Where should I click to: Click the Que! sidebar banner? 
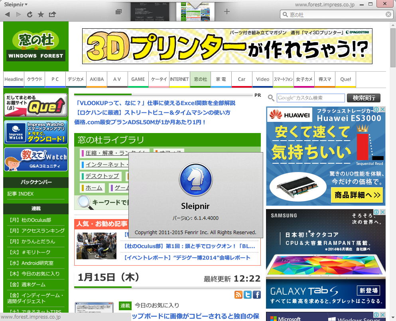pos(36,105)
